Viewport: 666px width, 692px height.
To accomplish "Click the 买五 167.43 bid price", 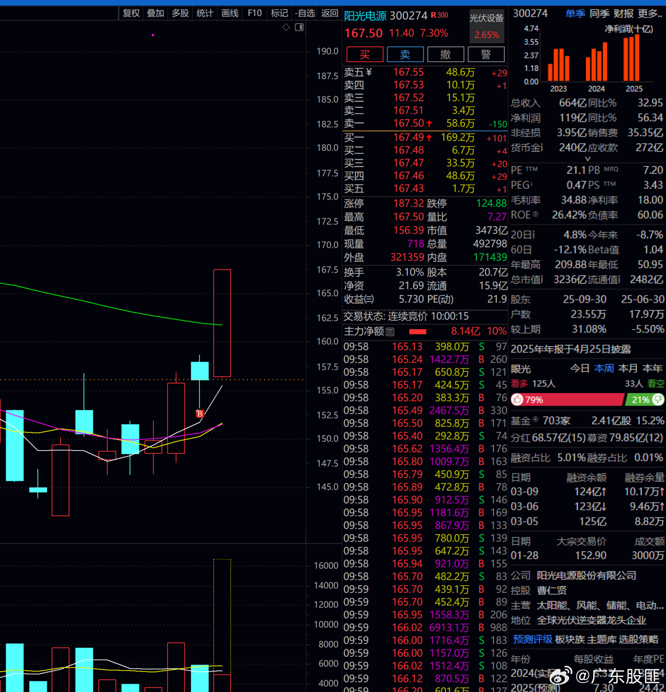I will click(x=409, y=189).
